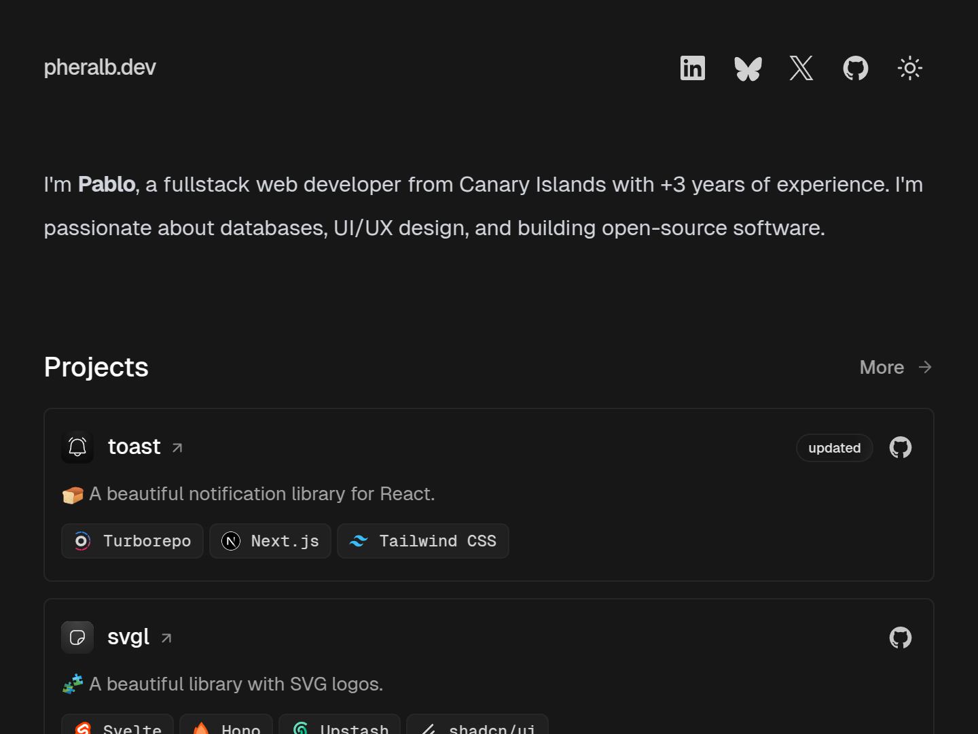Select the Next.js tag
The image size is (978, 734).
tap(270, 541)
